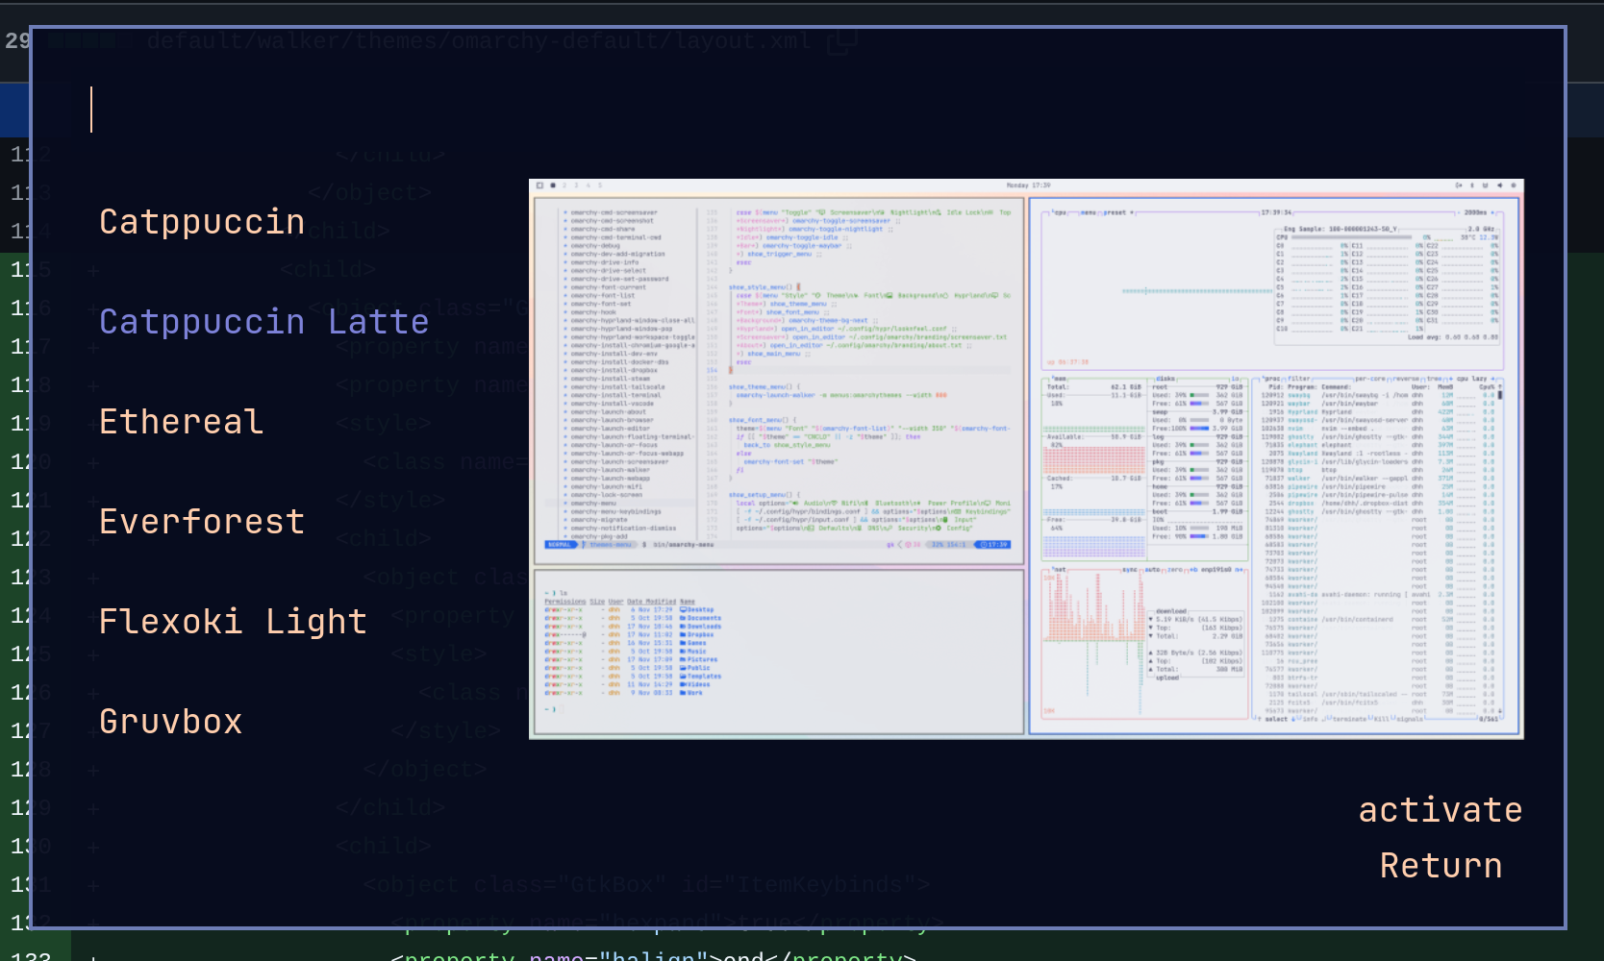Click the activate keybind label
This screenshot has width=1604, height=961.
tap(1440, 810)
